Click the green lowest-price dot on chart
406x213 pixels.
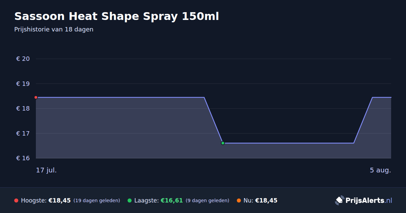(x=223, y=143)
